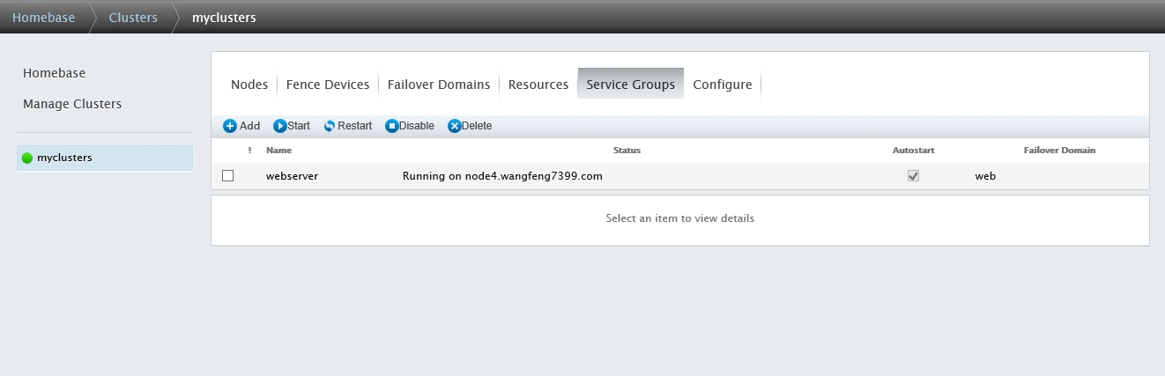This screenshot has width=1165, height=376.
Task: Click the Restart circular arrows icon
Action: pos(330,126)
